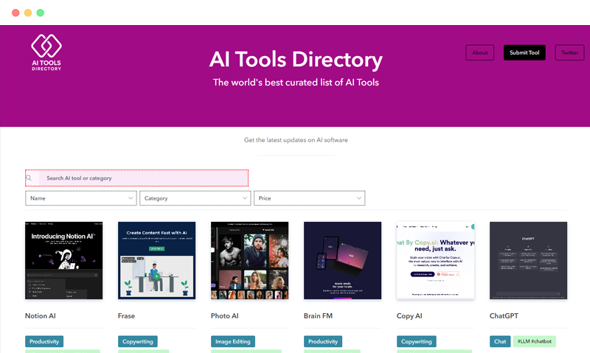Screen dimensions: 590x353
Task: Click the Photo AI title
Action: point(225,315)
